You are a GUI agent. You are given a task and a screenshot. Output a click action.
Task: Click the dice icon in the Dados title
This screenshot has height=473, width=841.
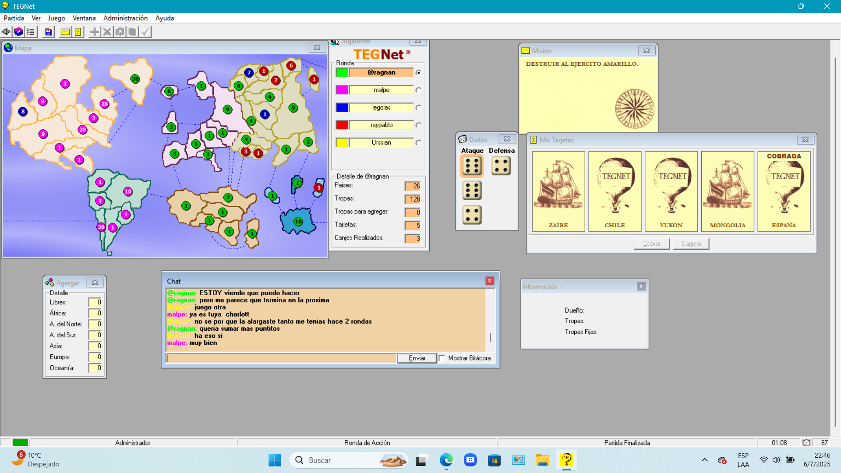point(463,139)
